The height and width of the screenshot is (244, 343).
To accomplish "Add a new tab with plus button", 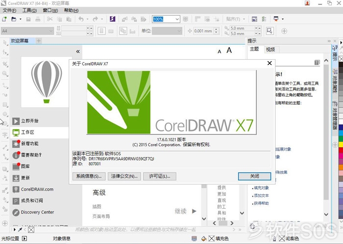I will pyautogui.click(x=39, y=41).
